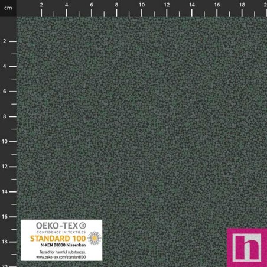Click 'Confidence in Textiles' tagline

[x=61, y=232]
